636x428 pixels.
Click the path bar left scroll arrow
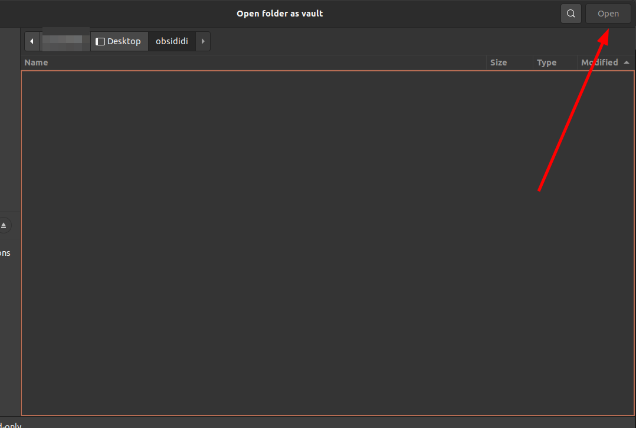32,41
